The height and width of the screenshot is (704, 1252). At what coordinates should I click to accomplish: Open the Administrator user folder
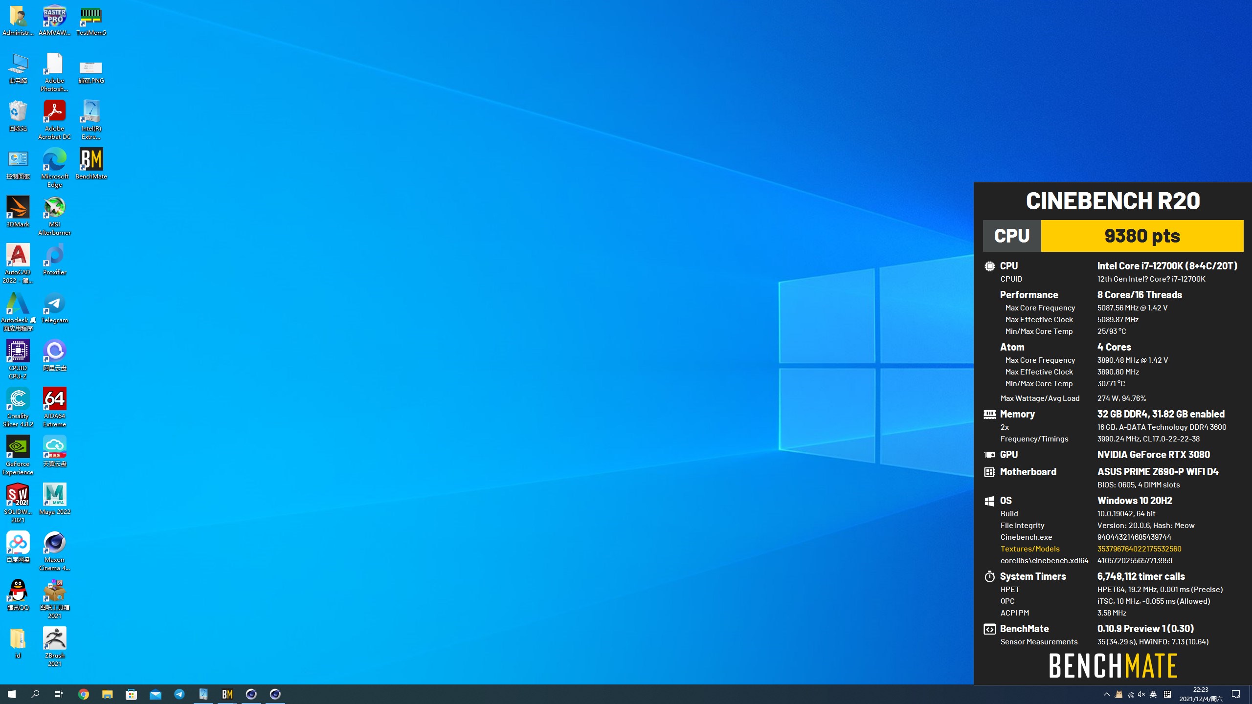tap(18, 21)
